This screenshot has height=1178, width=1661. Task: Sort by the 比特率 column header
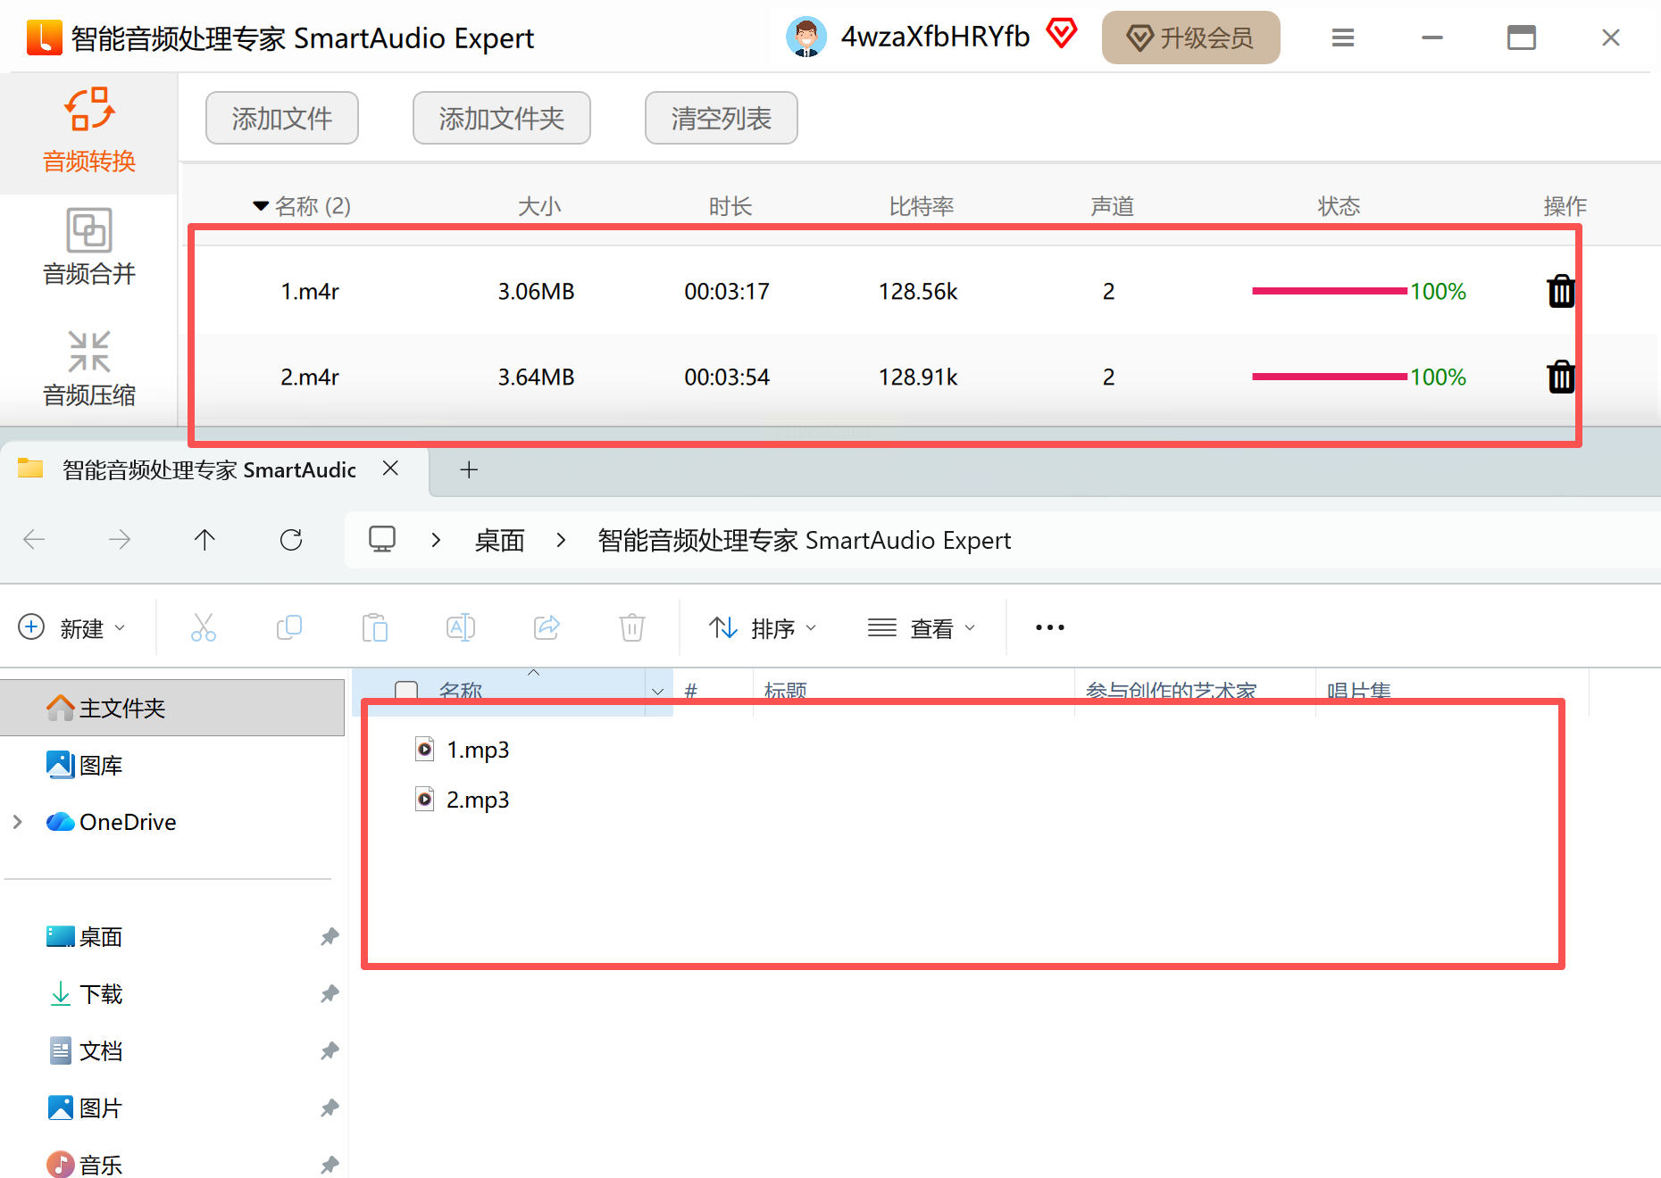coord(922,206)
